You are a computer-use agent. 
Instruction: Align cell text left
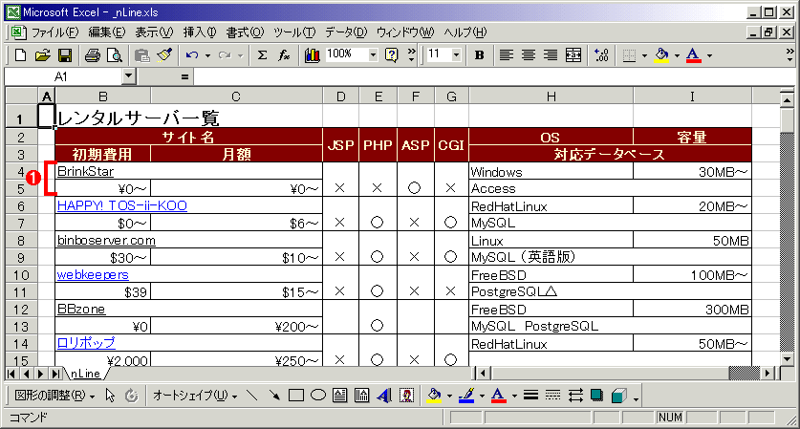pos(507,55)
